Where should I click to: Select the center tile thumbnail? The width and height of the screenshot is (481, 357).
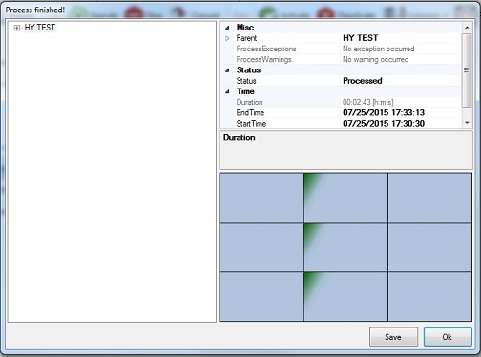345,248
